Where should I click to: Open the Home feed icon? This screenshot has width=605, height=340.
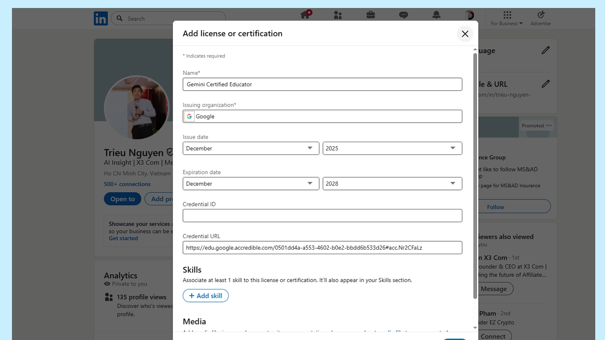pos(305,15)
